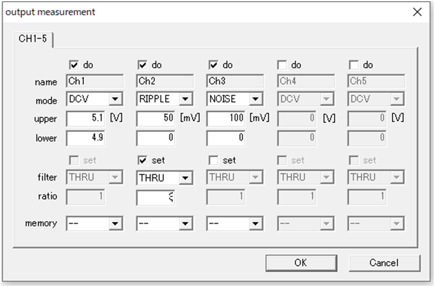Expand the Ch2 RIPPLE mode dropdown
The width and height of the screenshot is (435, 287).
pyautogui.click(x=185, y=99)
